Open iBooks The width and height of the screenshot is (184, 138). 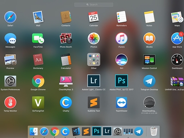[x=149, y=38]
